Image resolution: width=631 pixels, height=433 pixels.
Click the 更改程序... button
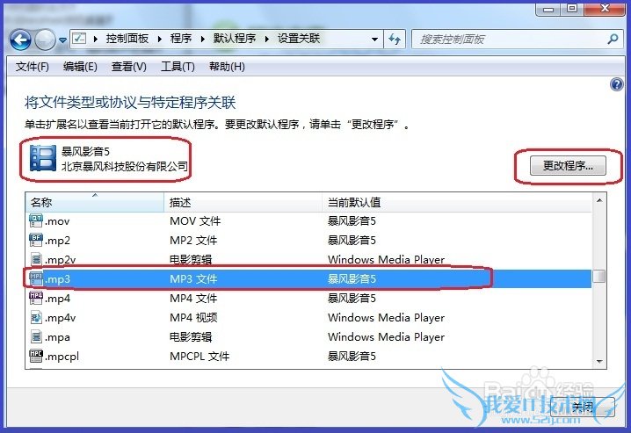coord(568,166)
